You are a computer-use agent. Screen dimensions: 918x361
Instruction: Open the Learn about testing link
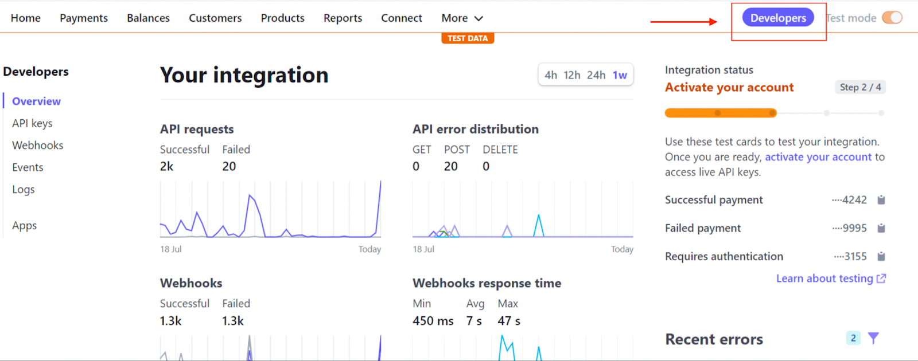click(x=824, y=278)
